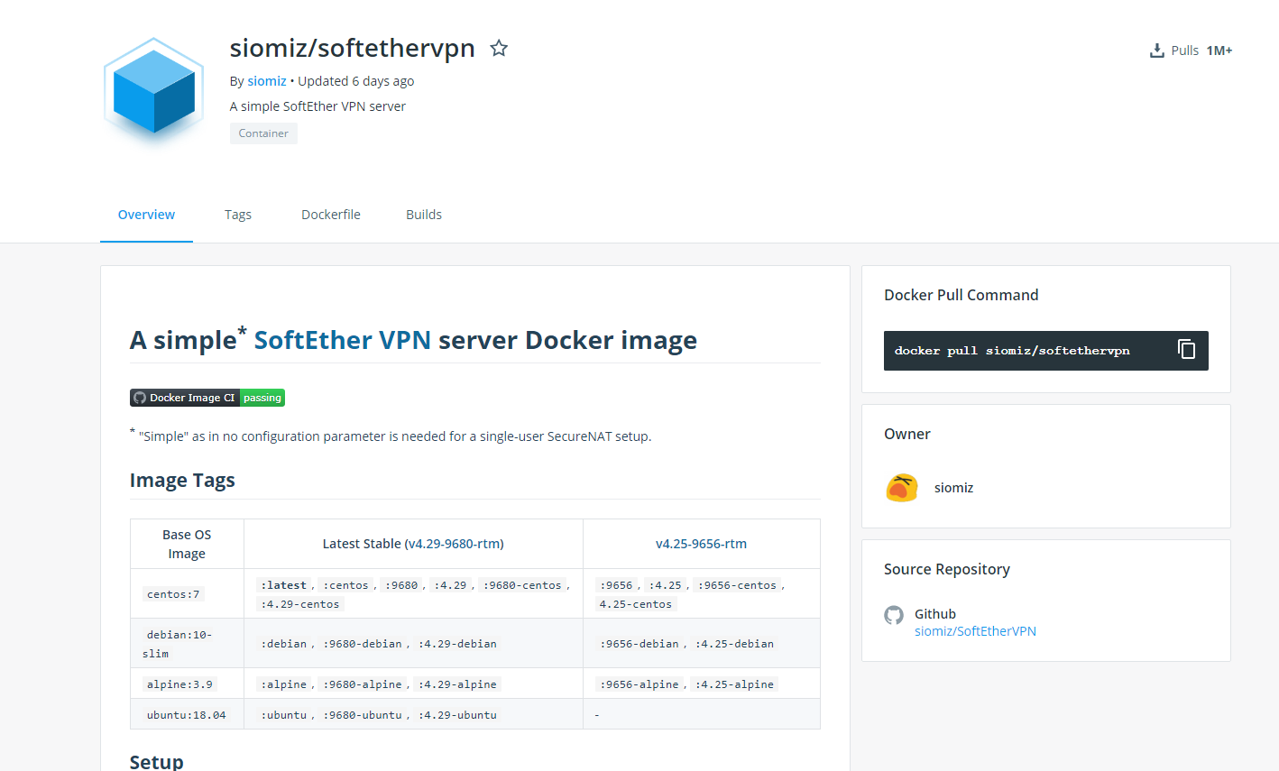Click the :alpine tag

coord(284,684)
